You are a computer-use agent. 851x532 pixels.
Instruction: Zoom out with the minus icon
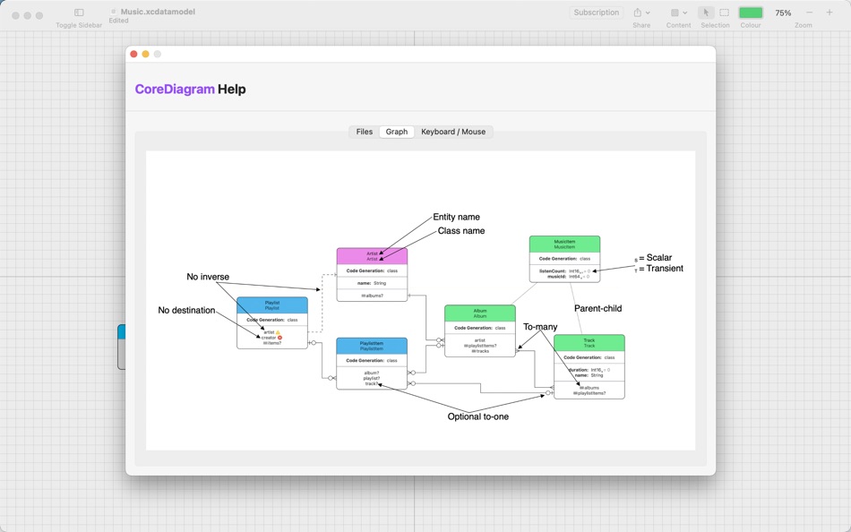[809, 13]
